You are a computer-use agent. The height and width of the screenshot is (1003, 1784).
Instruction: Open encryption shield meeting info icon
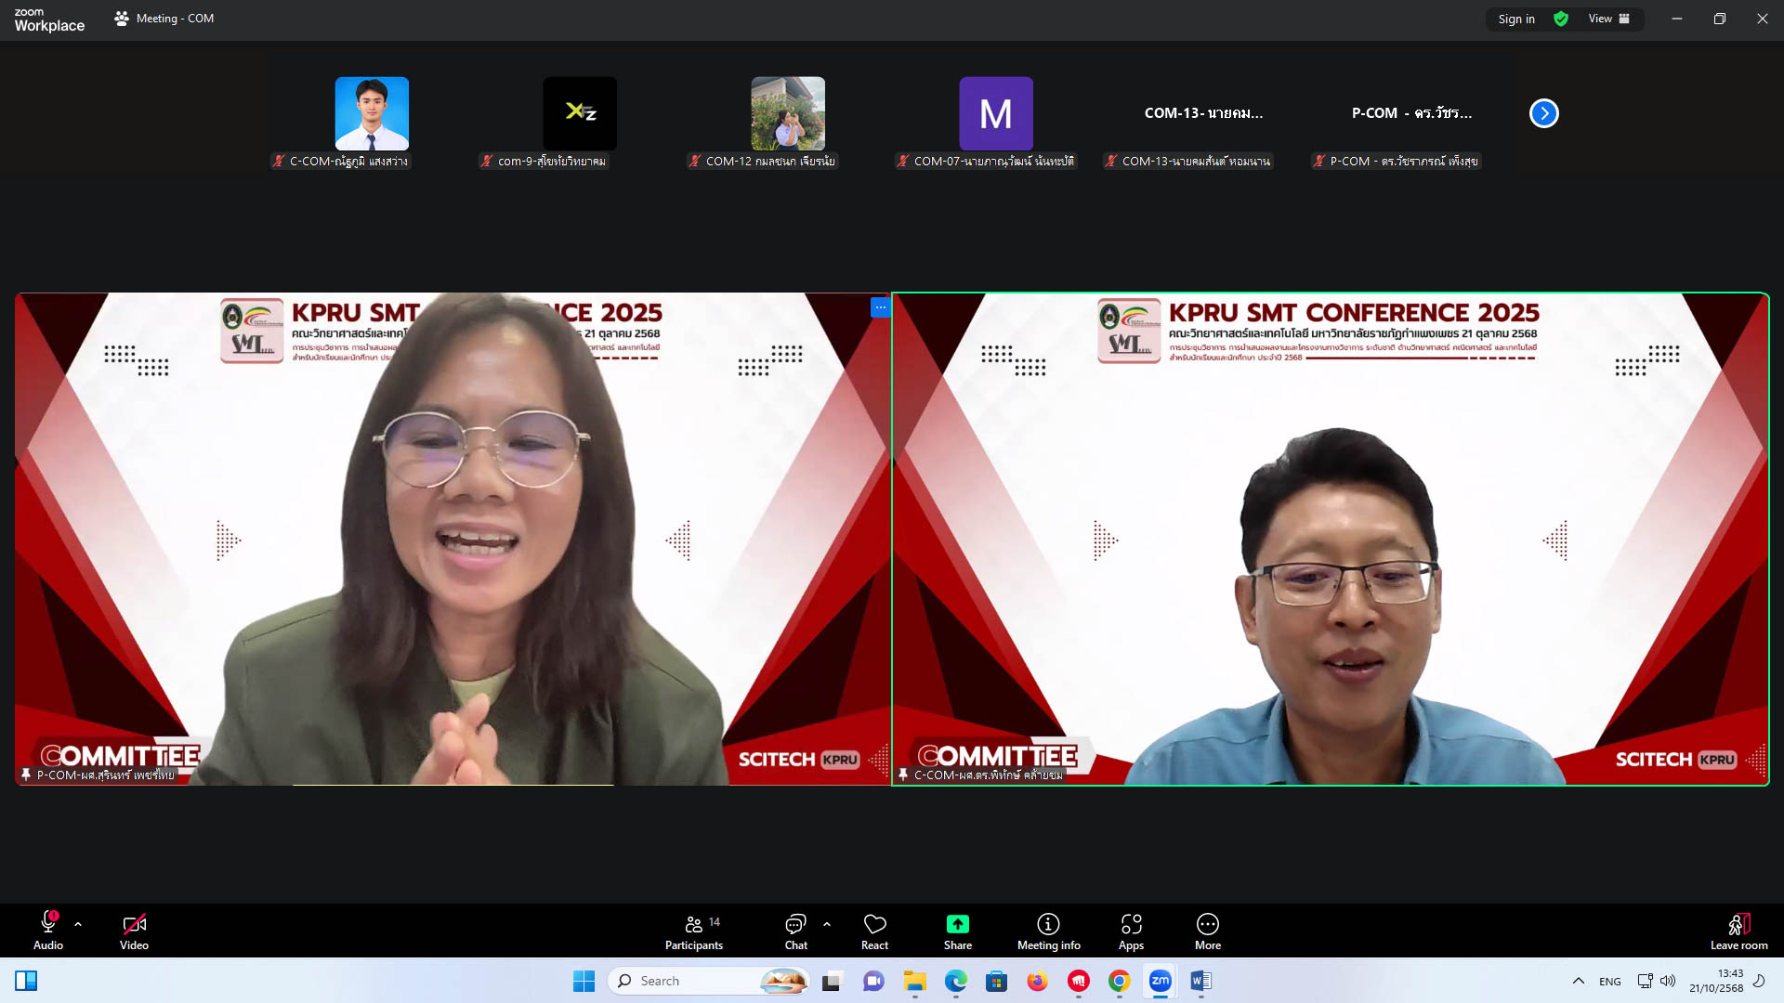[x=1561, y=19]
